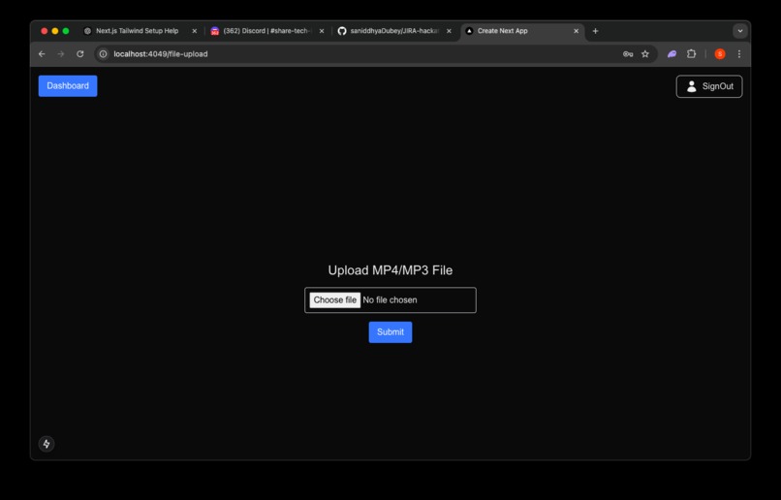Close the GitHub JIRA-hackathon tab
This screenshot has width=781, height=500.
pos(450,31)
